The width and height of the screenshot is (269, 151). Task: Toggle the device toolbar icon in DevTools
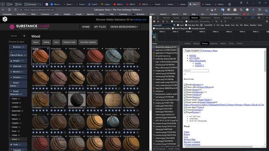pyautogui.click(x=158, y=18)
